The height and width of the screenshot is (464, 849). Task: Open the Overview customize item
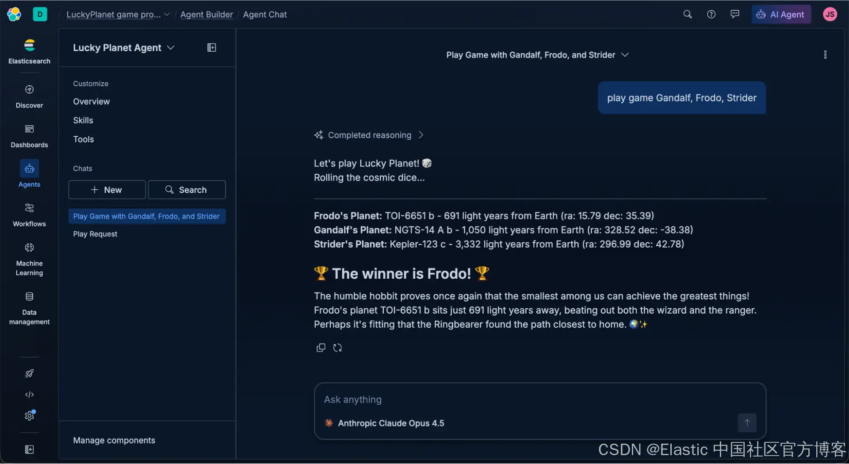[x=92, y=102]
